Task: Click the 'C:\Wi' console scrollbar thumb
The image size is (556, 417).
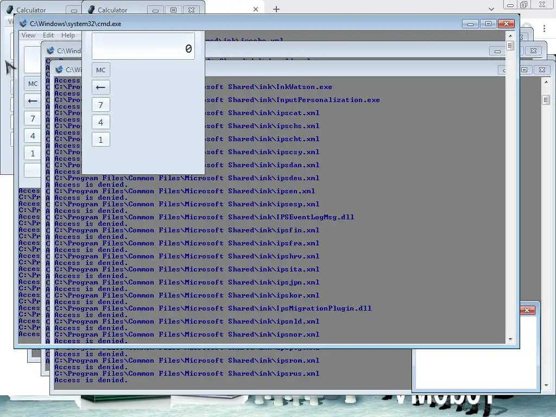Action: coord(546,100)
